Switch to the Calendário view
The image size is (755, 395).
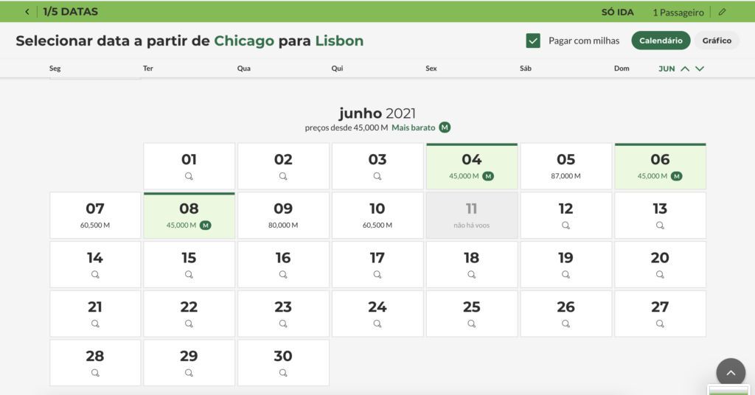[661, 41]
